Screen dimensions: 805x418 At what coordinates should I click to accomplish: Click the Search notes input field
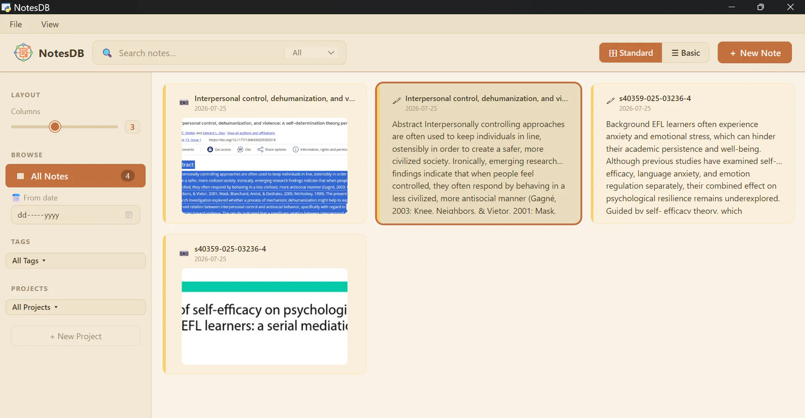point(199,53)
